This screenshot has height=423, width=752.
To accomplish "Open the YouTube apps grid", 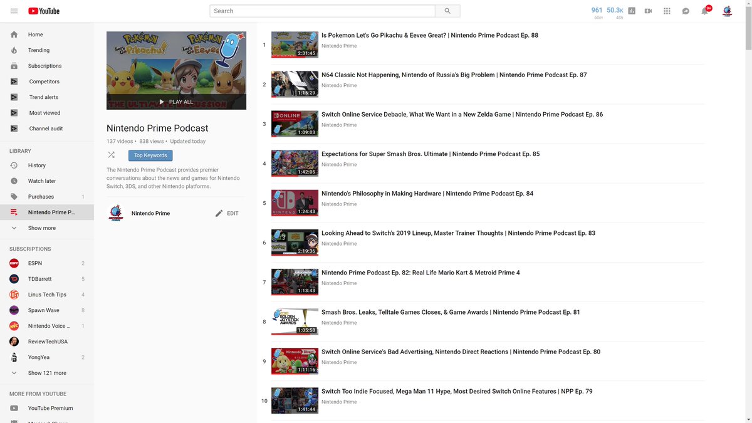I will pos(667,11).
